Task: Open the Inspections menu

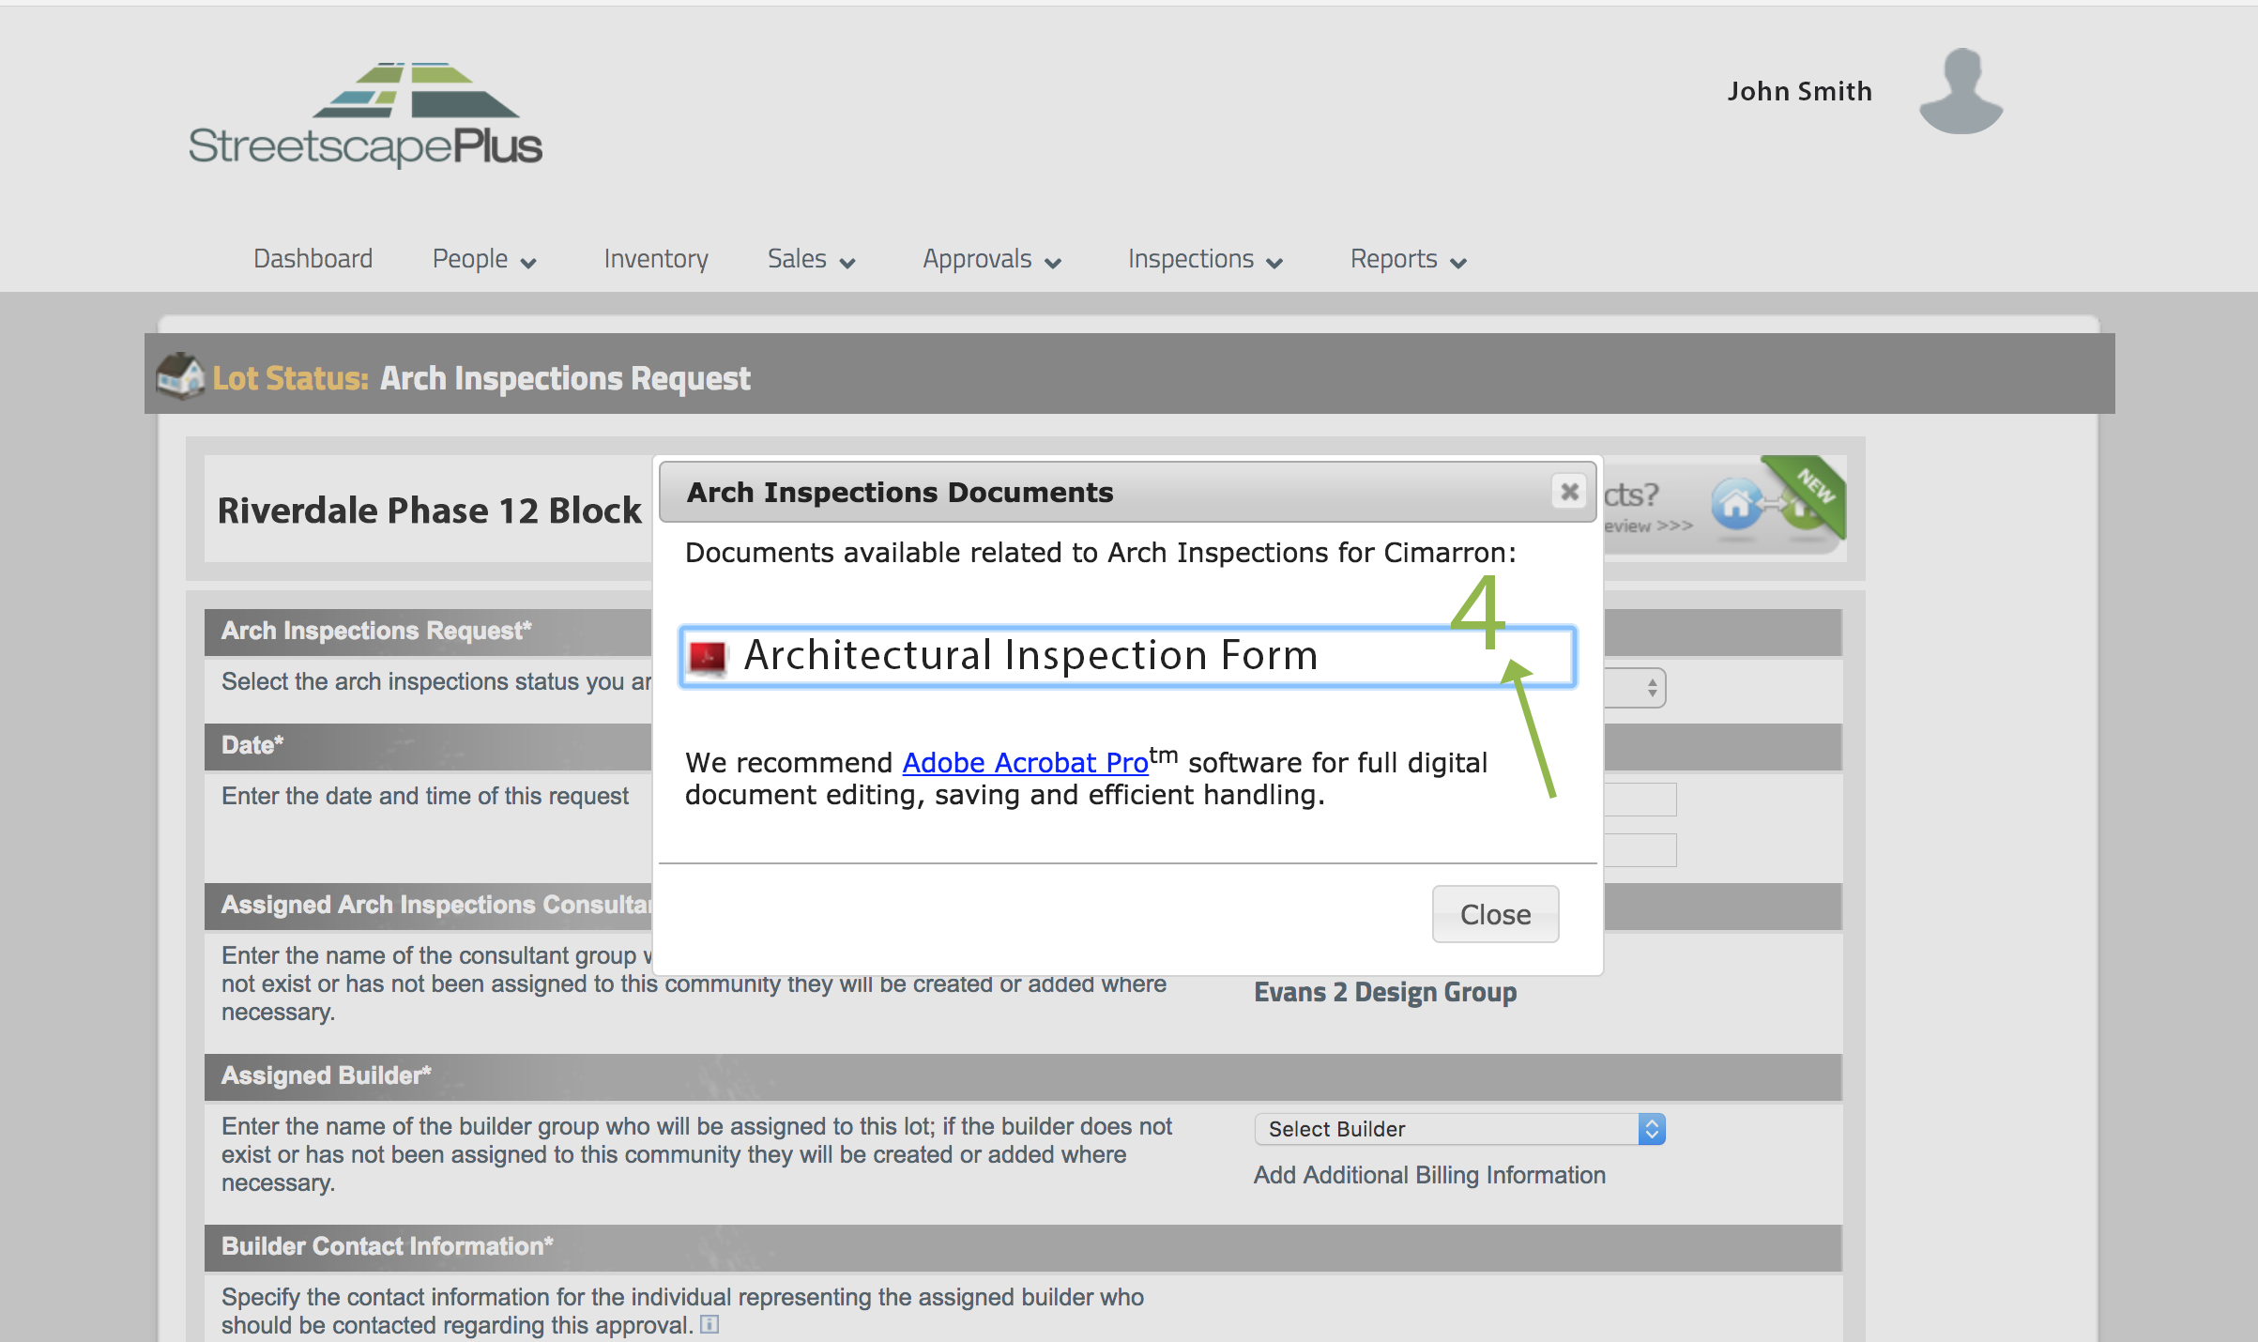Action: [1204, 259]
